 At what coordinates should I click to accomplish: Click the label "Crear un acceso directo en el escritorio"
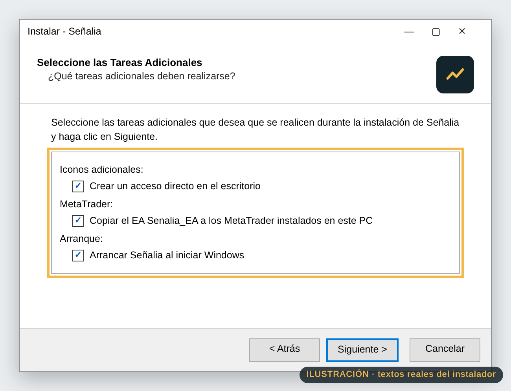coord(175,186)
